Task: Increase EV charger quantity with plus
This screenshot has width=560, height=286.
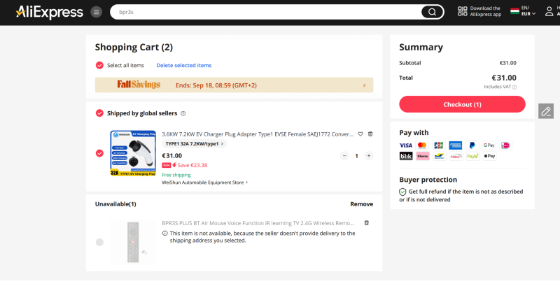Action: (x=369, y=156)
